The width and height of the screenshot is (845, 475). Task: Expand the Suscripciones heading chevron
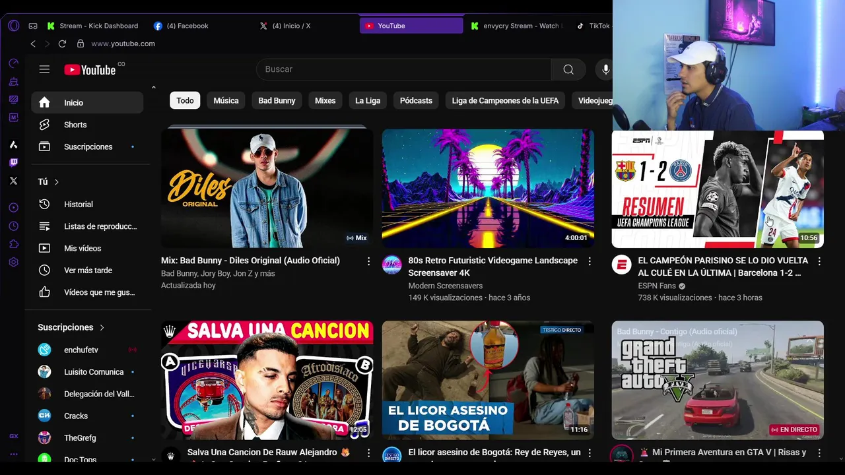tap(102, 327)
